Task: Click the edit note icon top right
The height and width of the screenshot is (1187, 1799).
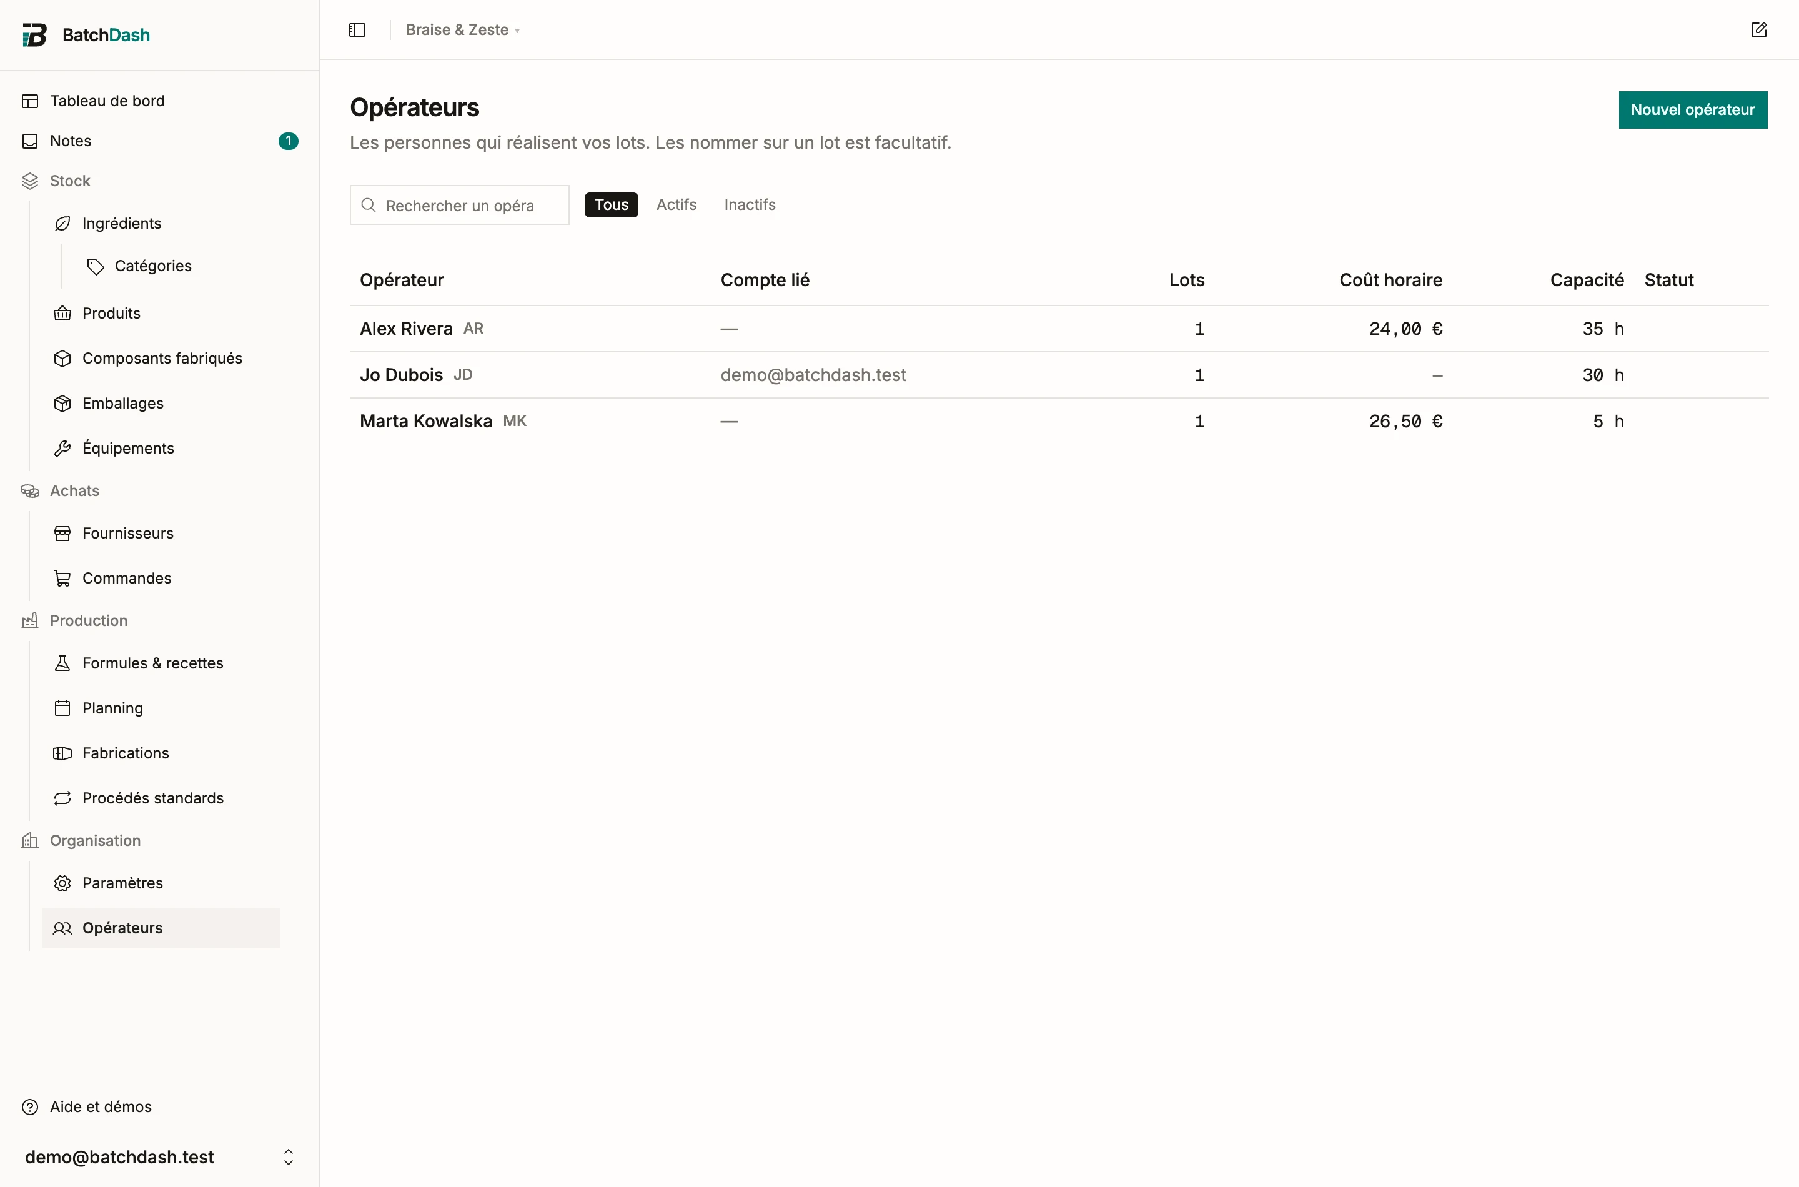Action: [x=1758, y=29]
